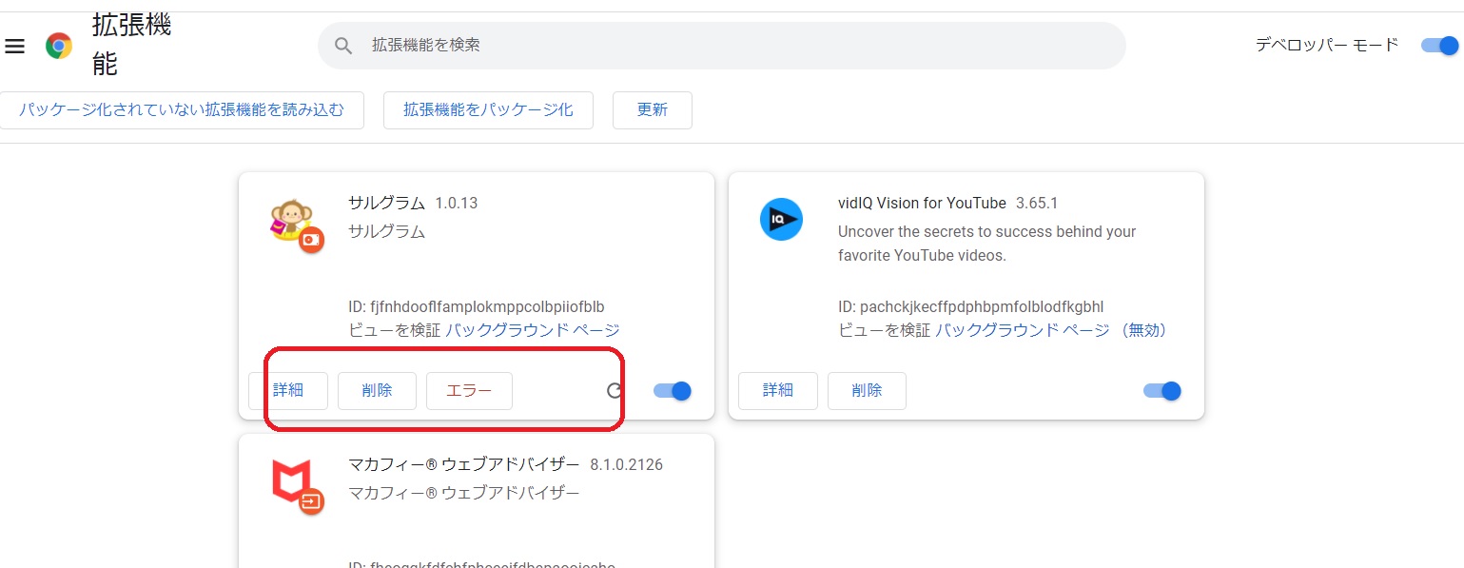Open エラー for サルグラム
1464x568 pixels.
tap(470, 391)
